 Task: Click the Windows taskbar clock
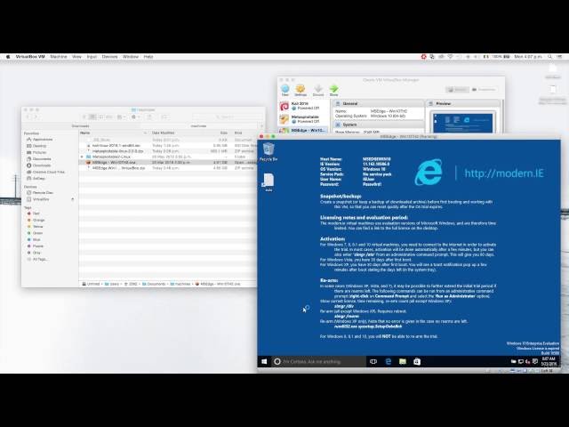(549, 361)
